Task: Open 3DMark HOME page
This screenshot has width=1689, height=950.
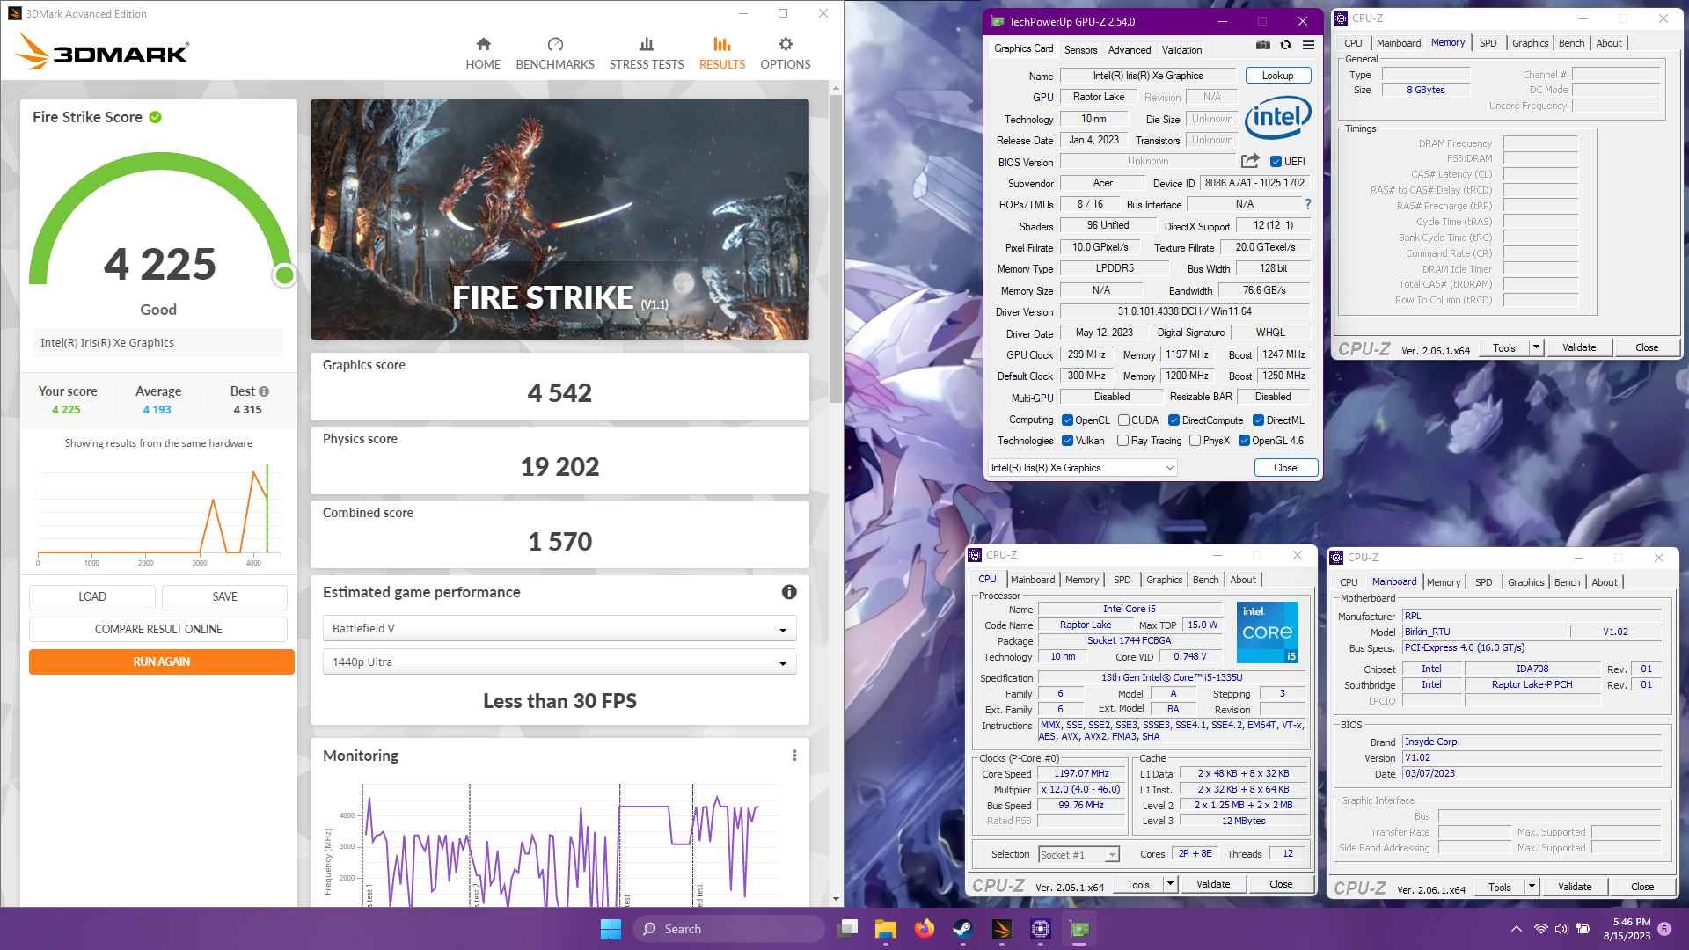Action: 483,54
